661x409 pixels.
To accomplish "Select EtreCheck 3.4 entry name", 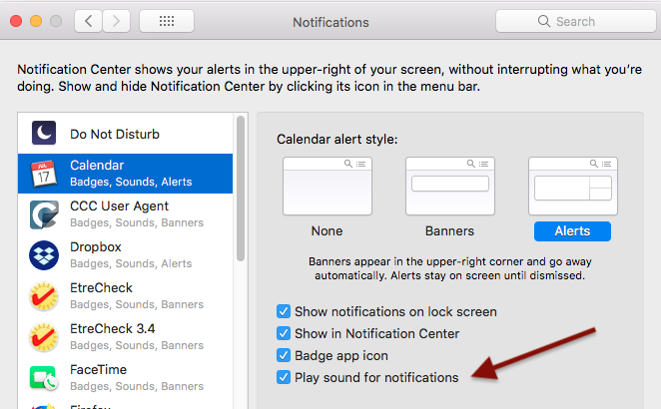I will pyautogui.click(x=113, y=328).
